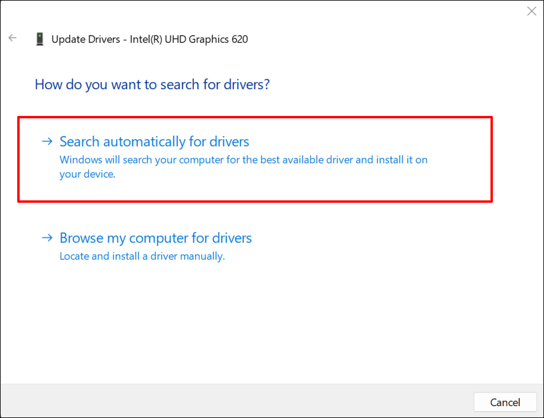The image size is (544, 418).
Task: Click the 'your device.' line of description
Action: click(87, 175)
